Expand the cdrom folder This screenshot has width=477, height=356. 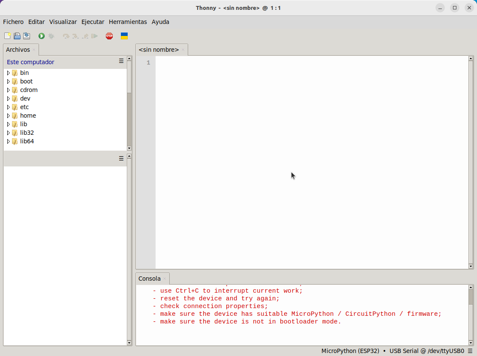coord(9,90)
